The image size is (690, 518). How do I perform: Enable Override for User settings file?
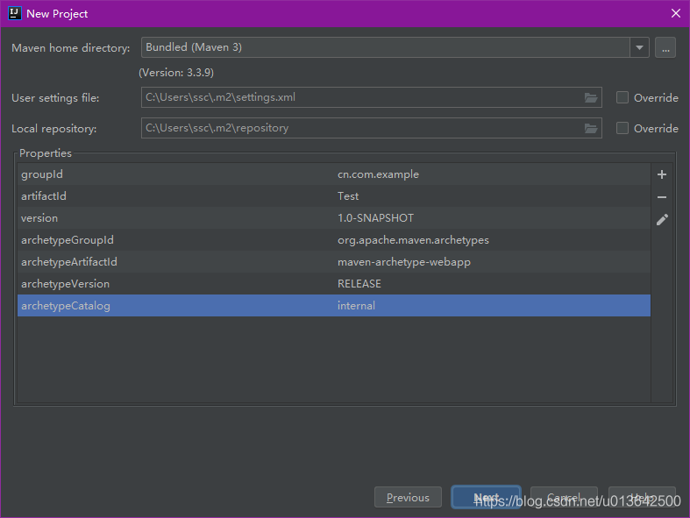[x=622, y=97]
